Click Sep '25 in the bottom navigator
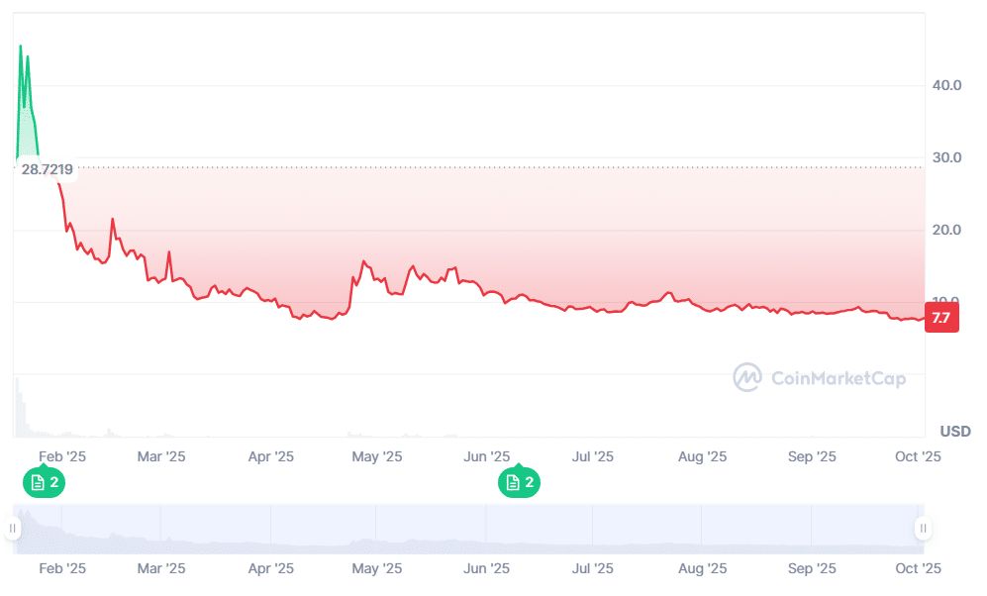This screenshot has height=596, width=987. (x=811, y=568)
